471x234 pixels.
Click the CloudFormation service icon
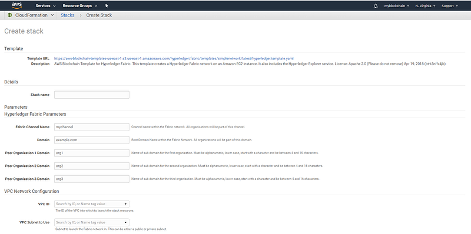click(9, 15)
